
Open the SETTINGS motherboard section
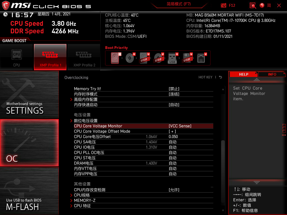tap(29, 95)
